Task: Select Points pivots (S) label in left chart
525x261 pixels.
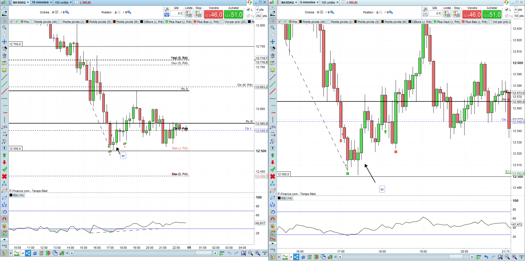Action: click(x=100, y=22)
